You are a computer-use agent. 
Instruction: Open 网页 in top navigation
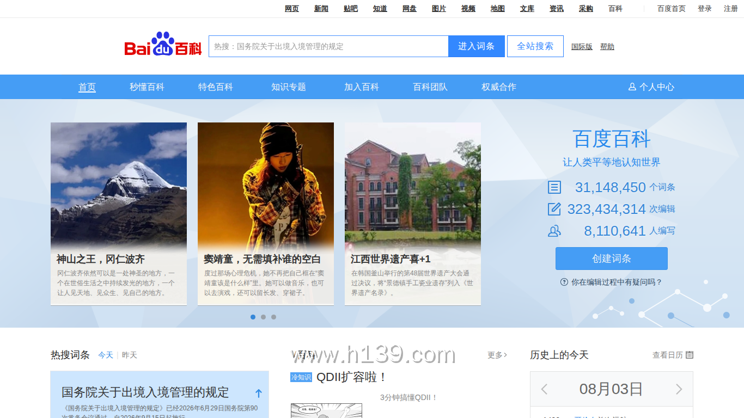(x=292, y=9)
